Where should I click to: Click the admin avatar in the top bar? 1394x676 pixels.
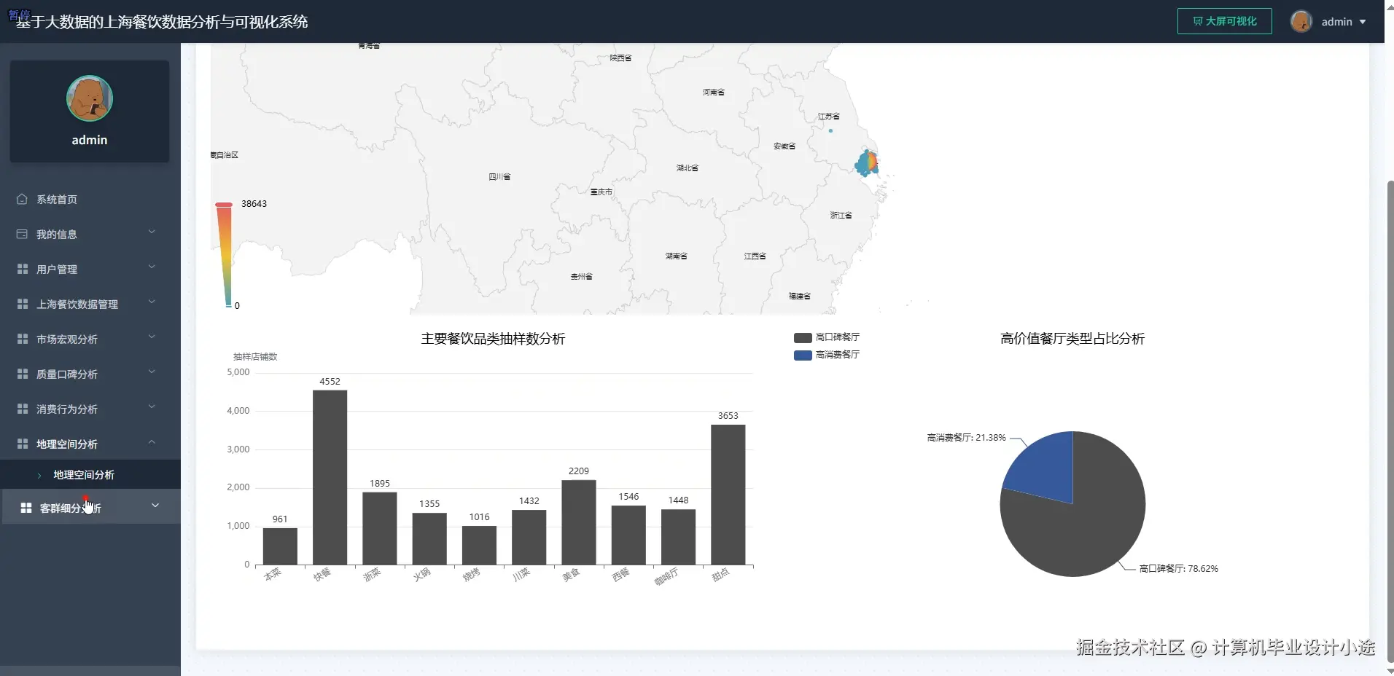click(1301, 22)
